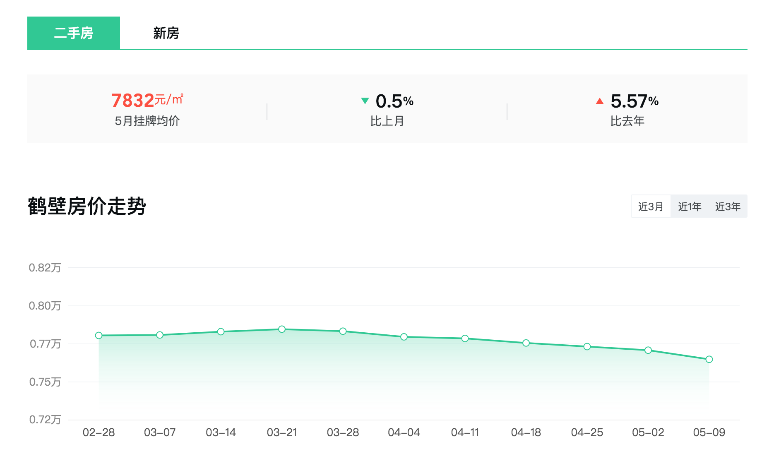Select the 近3月 time range
Screen dimensions: 774x461
[651, 206]
